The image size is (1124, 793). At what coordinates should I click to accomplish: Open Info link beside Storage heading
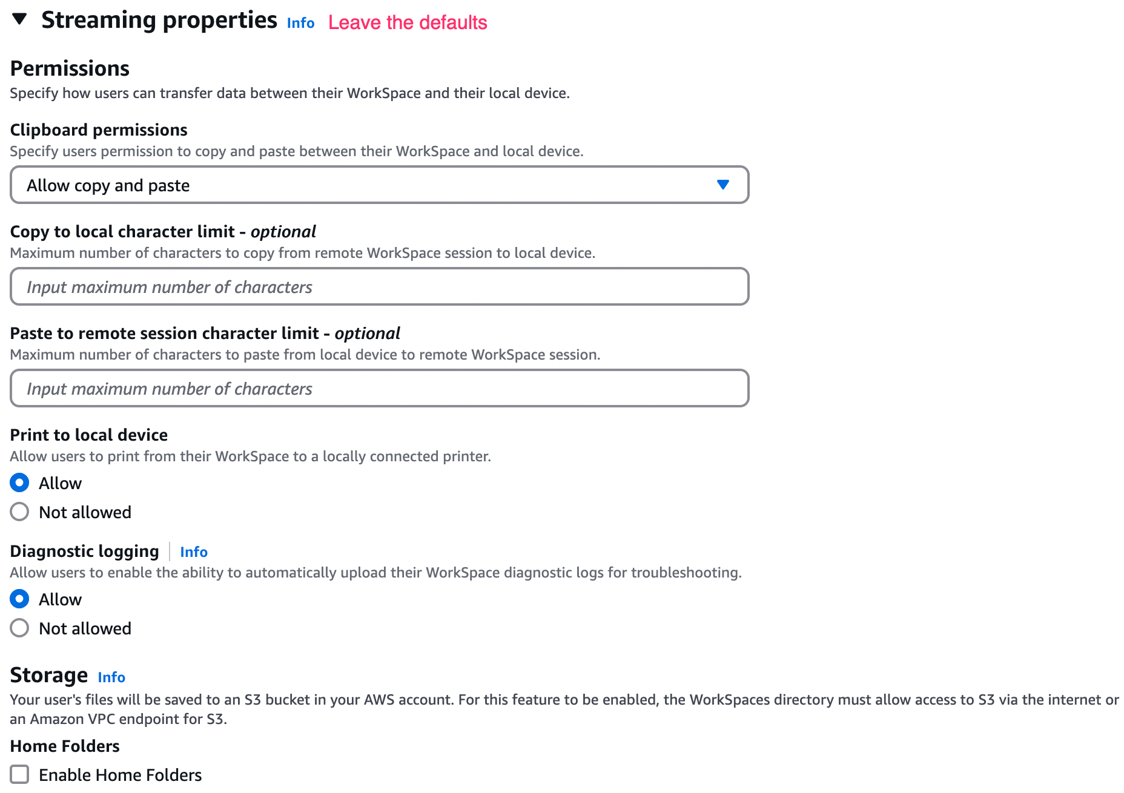111,677
